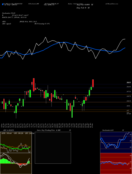Open the empty Intra Day Trading chart panel
The width and height of the screenshot is (132, 174).
(x=53, y=148)
